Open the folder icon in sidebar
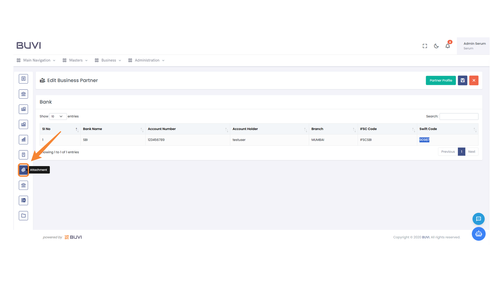This screenshot has height=282, width=503. [x=23, y=216]
